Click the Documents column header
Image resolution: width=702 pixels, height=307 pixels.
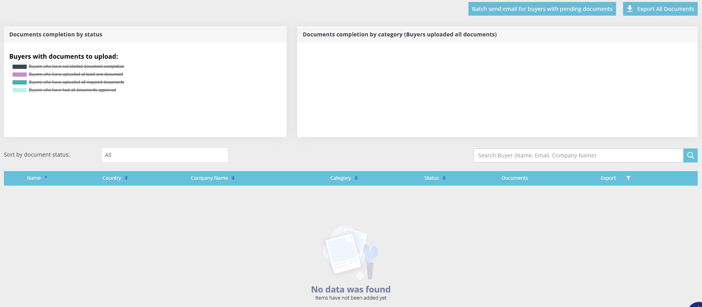[x=514, y=178]
